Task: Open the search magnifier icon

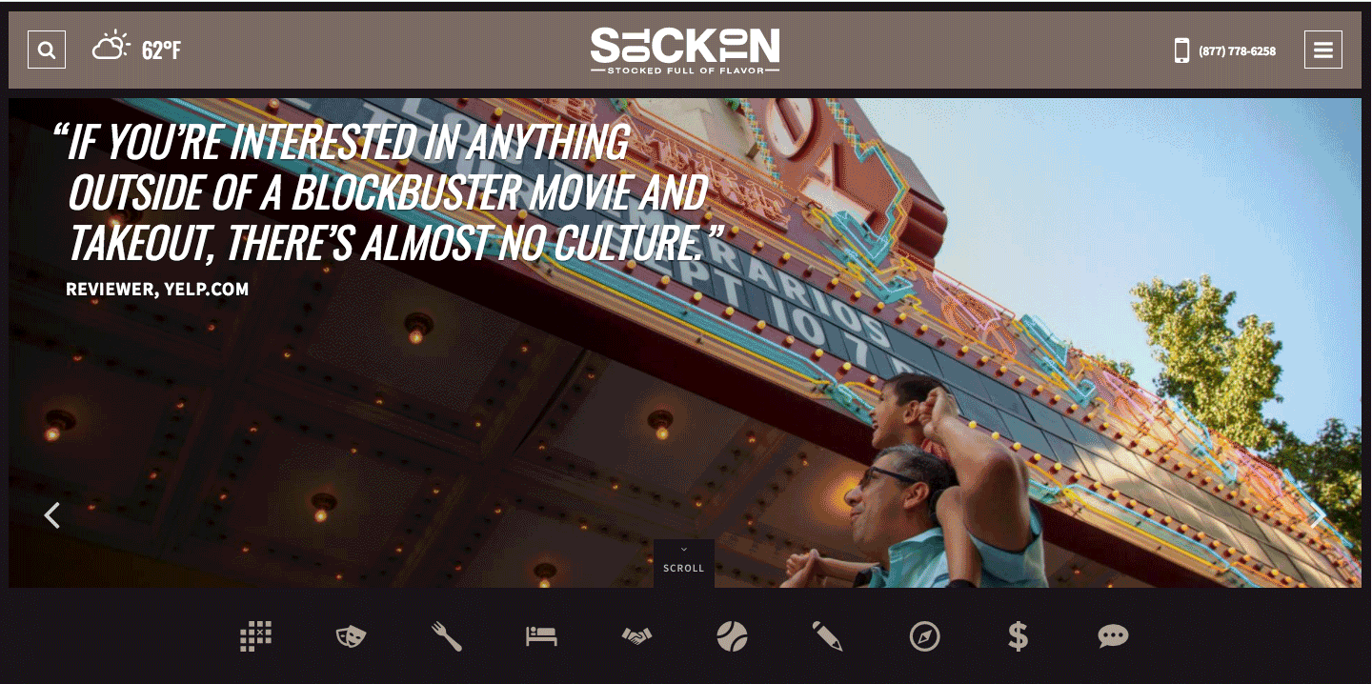Action: click(47, 50)
